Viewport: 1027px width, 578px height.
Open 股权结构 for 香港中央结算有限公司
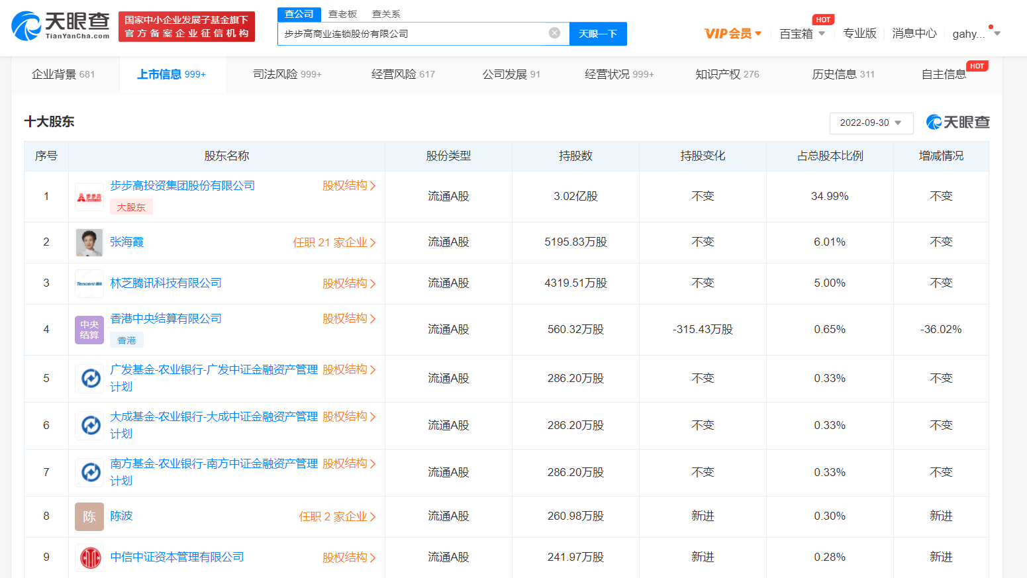pyautogui.click(x=349, y=318)
